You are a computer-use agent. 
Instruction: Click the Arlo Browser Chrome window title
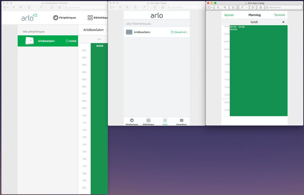pyautogui.click(x=56, y=3)
